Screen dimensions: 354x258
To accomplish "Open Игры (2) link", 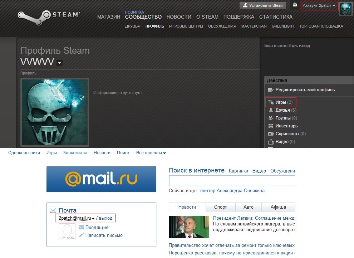I will tap(284, 102).
